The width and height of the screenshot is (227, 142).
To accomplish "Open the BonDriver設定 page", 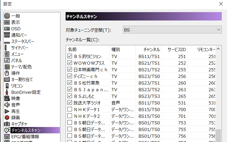I will [26, 92].
